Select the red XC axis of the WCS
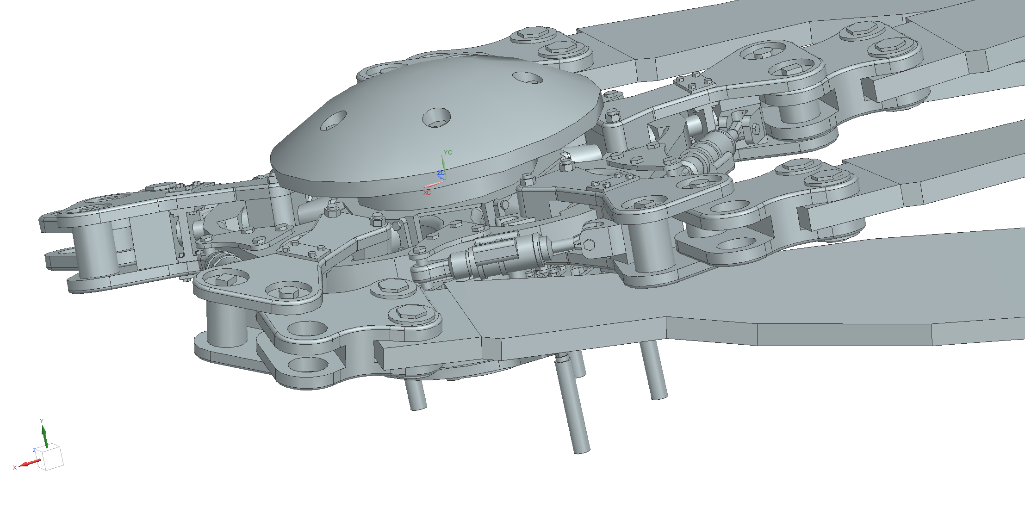This screenshot has width=1025, height=508. click(x=435, y=185)
